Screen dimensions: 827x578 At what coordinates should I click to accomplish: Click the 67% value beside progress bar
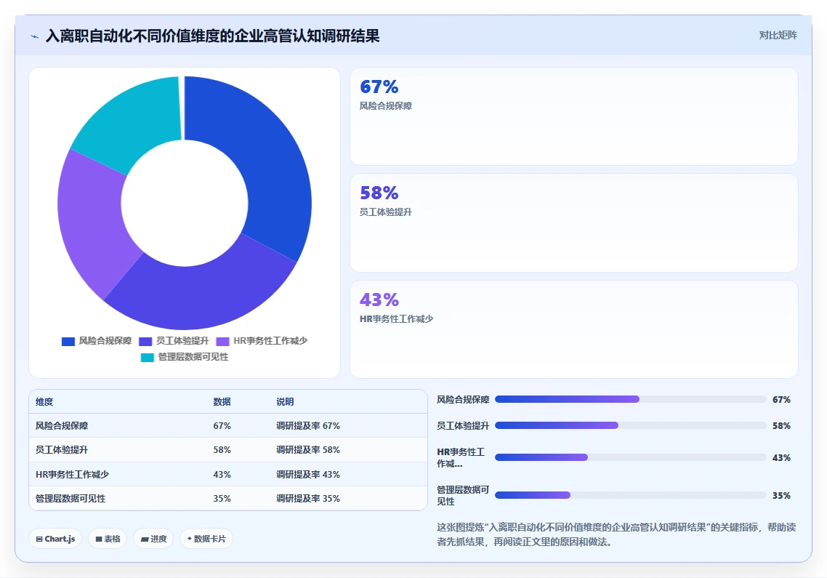tap(781, 400)
